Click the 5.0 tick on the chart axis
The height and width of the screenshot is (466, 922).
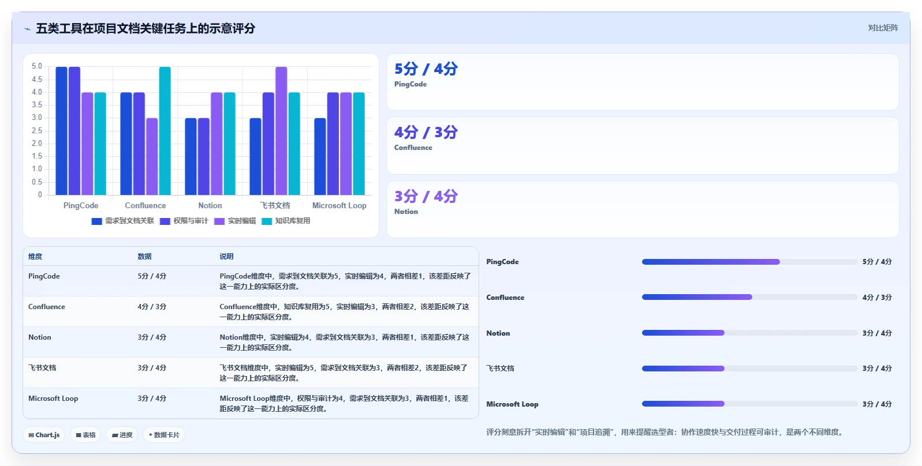(37, 66)
